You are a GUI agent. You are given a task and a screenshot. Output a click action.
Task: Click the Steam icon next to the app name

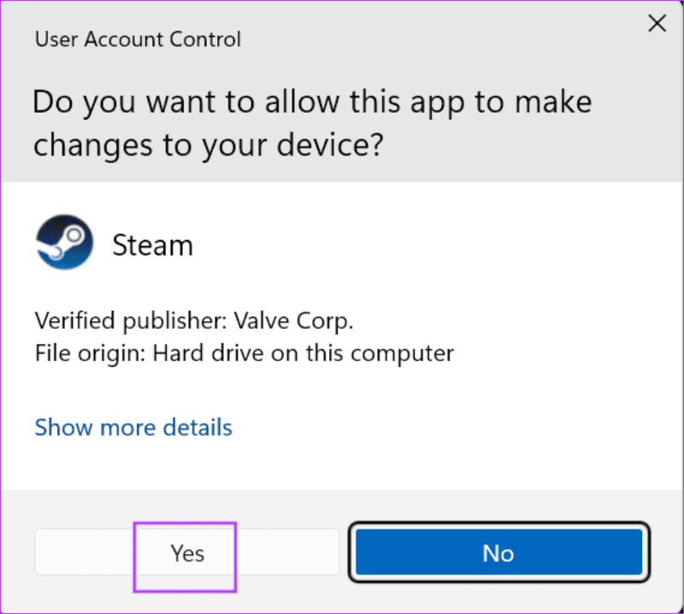tap(64, 242)
